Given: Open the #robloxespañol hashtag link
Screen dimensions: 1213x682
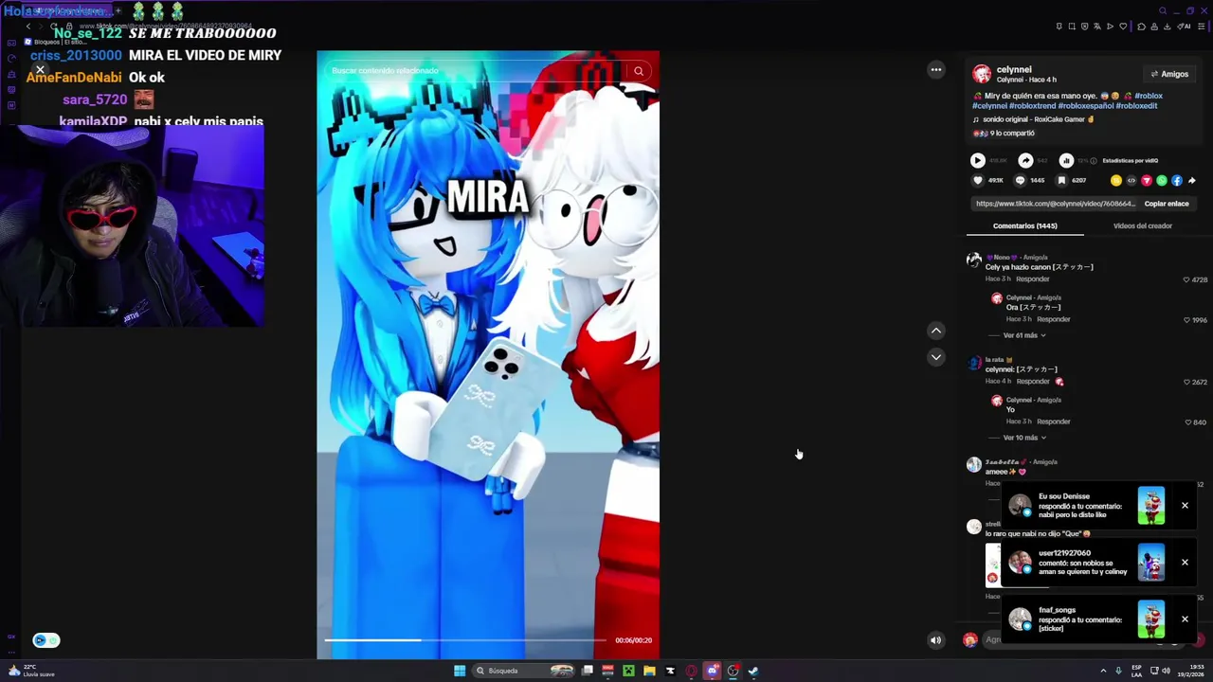Looking at the screenshot, I should [1086, 106].
